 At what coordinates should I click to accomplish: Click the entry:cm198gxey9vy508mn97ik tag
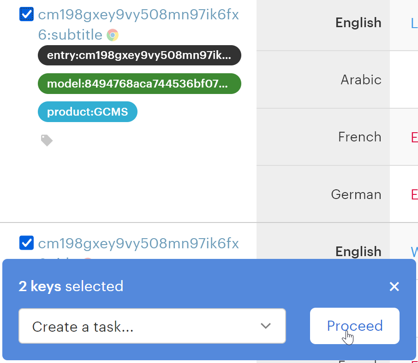click(139, 56)
